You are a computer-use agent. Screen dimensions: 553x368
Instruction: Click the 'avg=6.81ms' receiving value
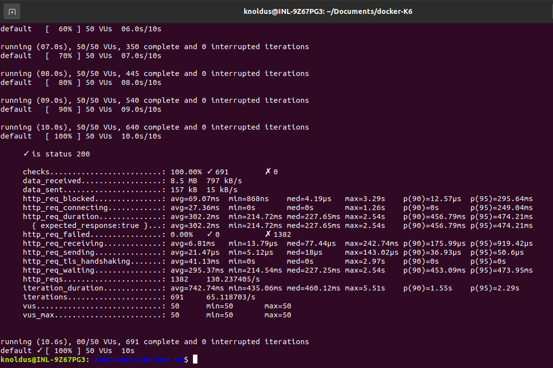(x=192, y=243)
